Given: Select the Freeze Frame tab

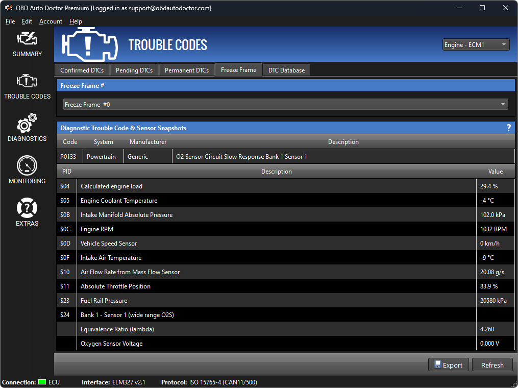Looking at the screenshot, I should click(238, 70).
